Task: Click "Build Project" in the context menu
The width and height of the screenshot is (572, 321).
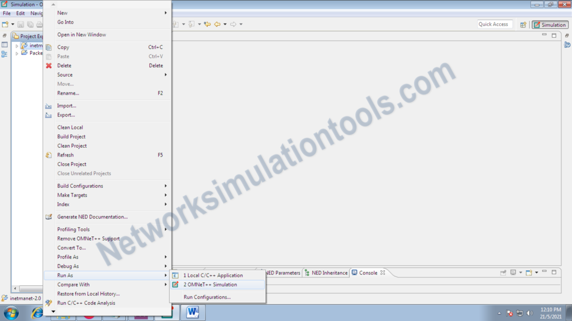Action: (73, 136)
